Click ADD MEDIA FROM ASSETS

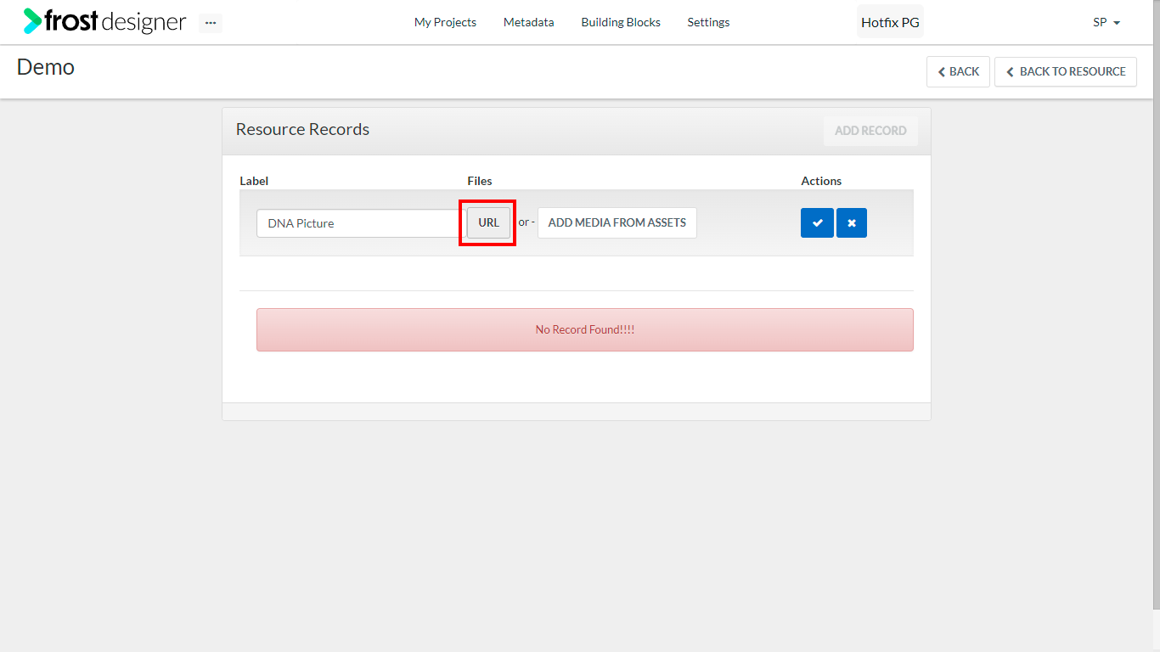coord(617,222)
